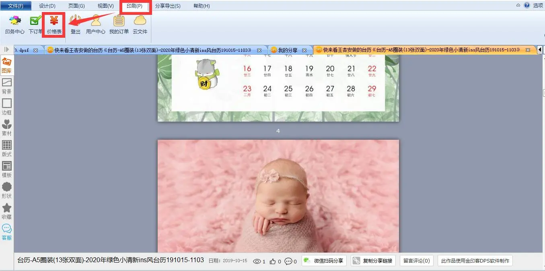Open the 帮助(H) help tab
Viewport: 545px width, 271px height.
tap(202, 6)
